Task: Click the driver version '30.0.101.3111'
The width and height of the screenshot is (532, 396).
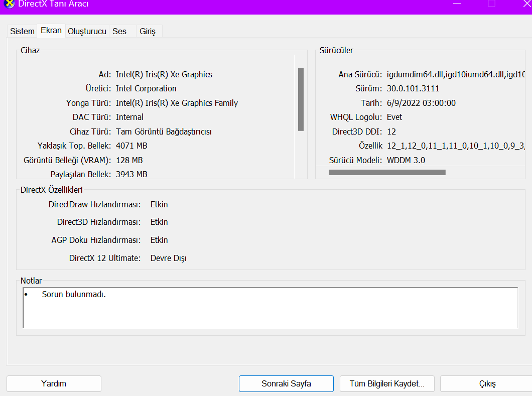Action: [x=413, y=88]
